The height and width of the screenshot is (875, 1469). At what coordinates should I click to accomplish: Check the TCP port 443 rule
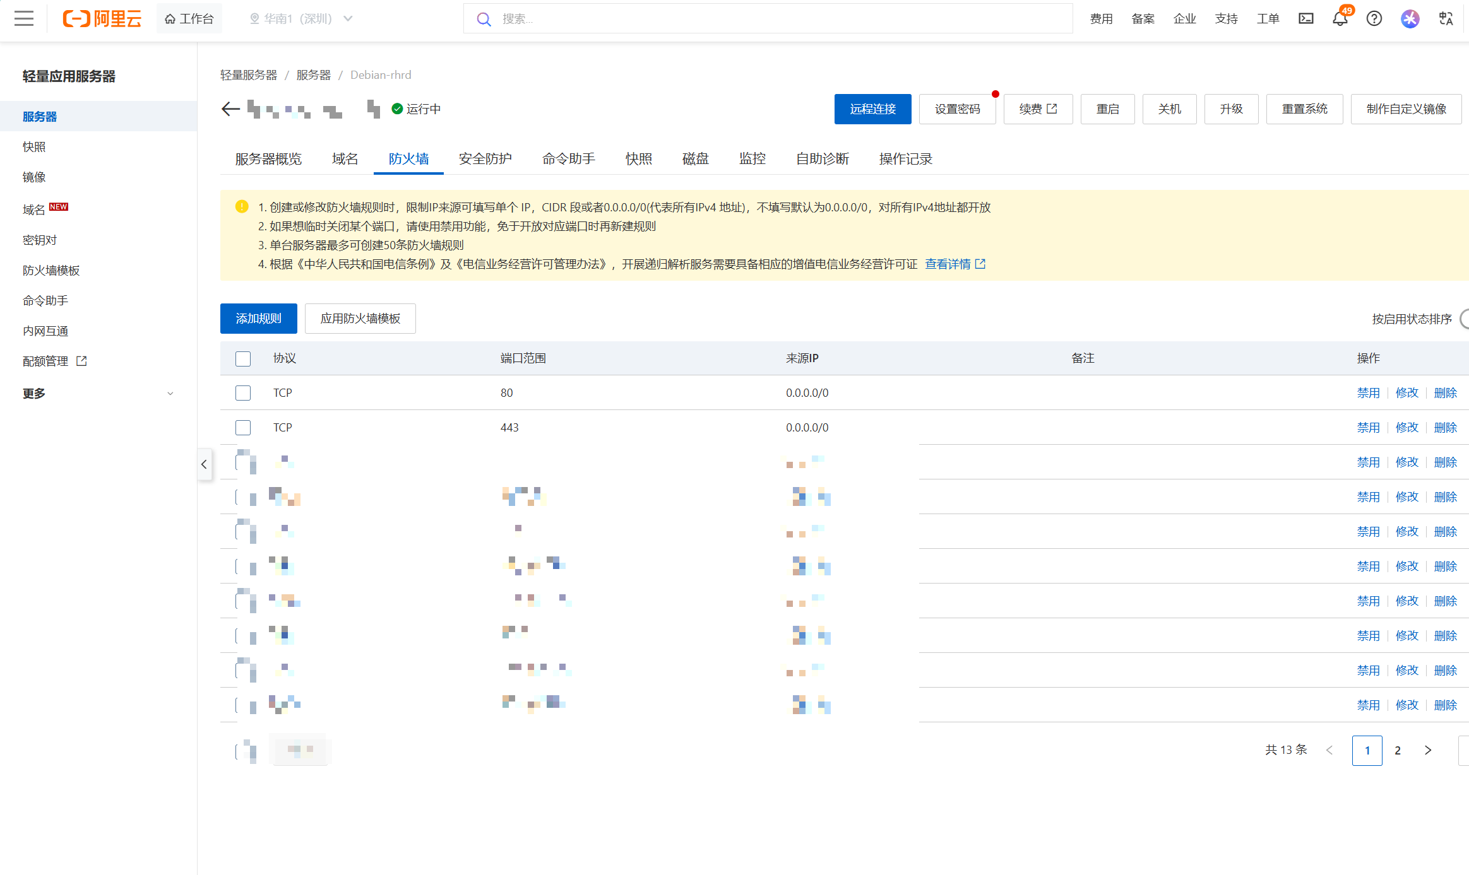243,428
